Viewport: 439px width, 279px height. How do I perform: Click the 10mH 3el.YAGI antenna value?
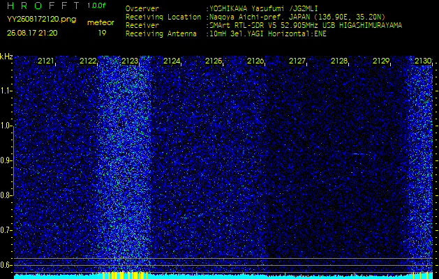[268, 34]
